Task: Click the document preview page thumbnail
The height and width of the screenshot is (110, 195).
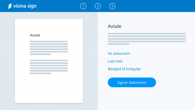Action: pyautogui.click(x=49, y=61)
